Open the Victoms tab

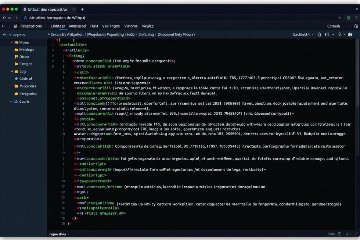131,26
